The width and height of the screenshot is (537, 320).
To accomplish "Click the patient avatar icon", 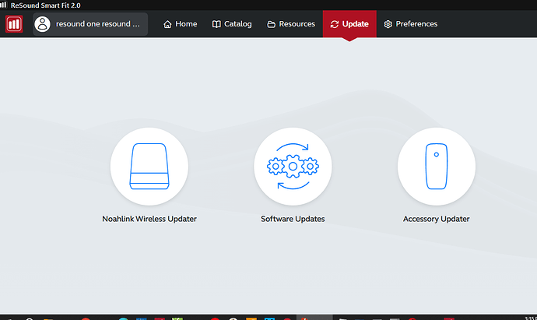I will 43,24.
